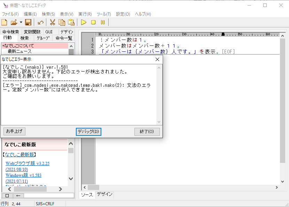Open dropdown arrow next to Open icon
289x207 pixels.
(21, 23)
